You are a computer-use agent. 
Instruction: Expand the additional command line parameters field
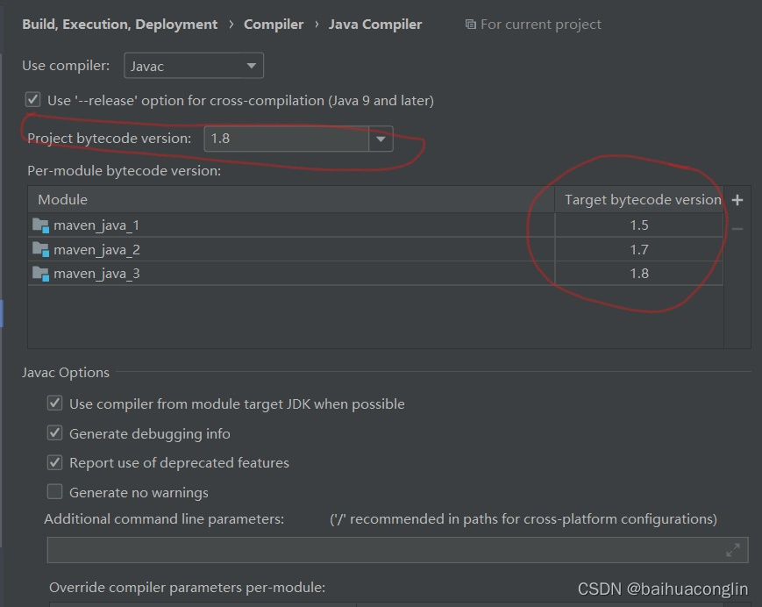pyautogui.click(x=733, y=550)
